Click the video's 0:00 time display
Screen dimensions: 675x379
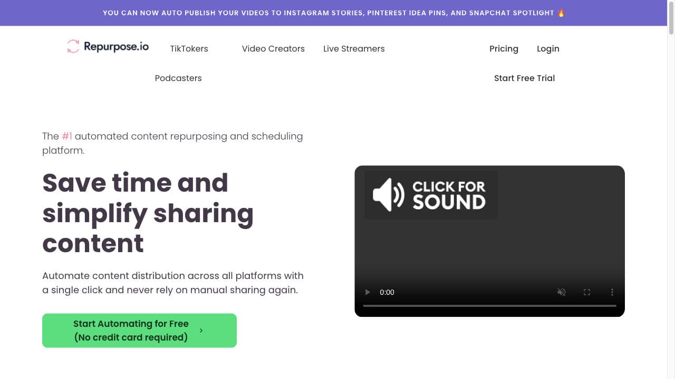coord(387,292)
